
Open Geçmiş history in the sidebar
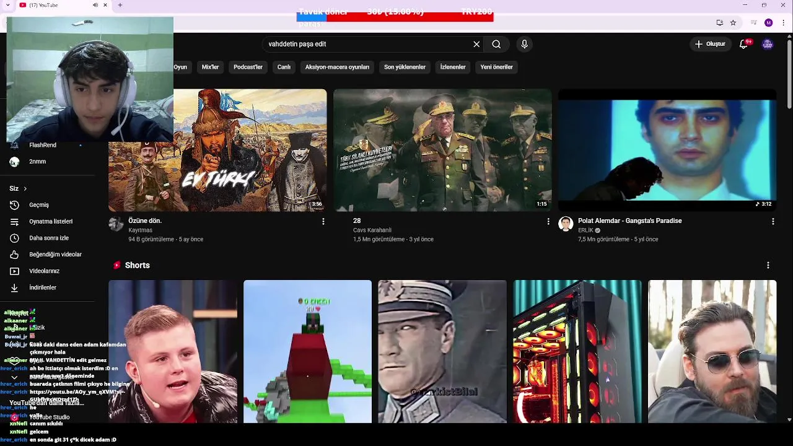pos(38,205)
